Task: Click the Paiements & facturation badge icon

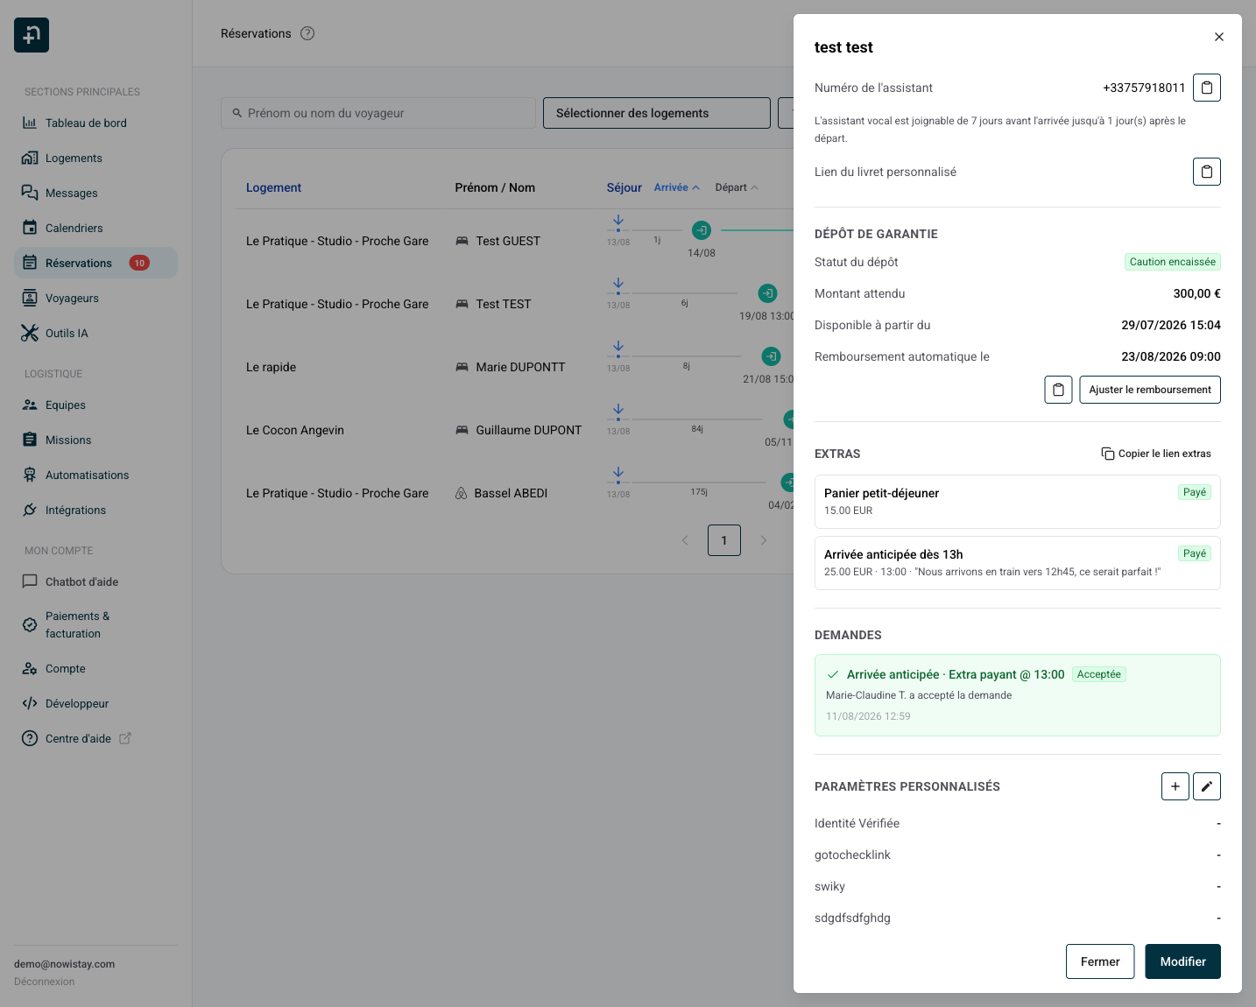Action: click(x=30, y=625)
